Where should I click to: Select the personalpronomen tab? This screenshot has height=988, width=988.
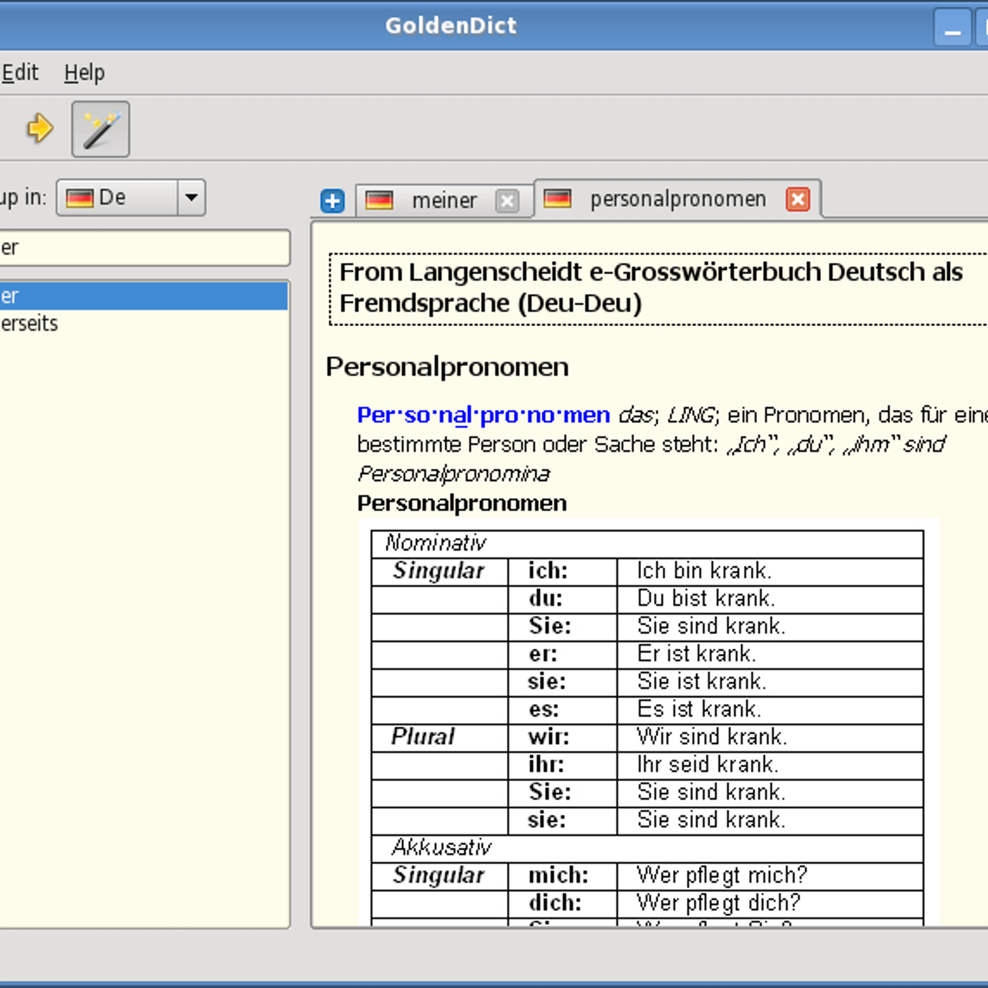[677, 199]
